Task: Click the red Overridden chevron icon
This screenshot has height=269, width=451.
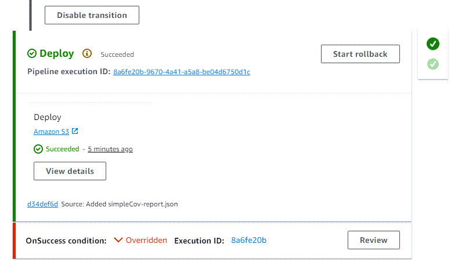Action: point(118,240)
